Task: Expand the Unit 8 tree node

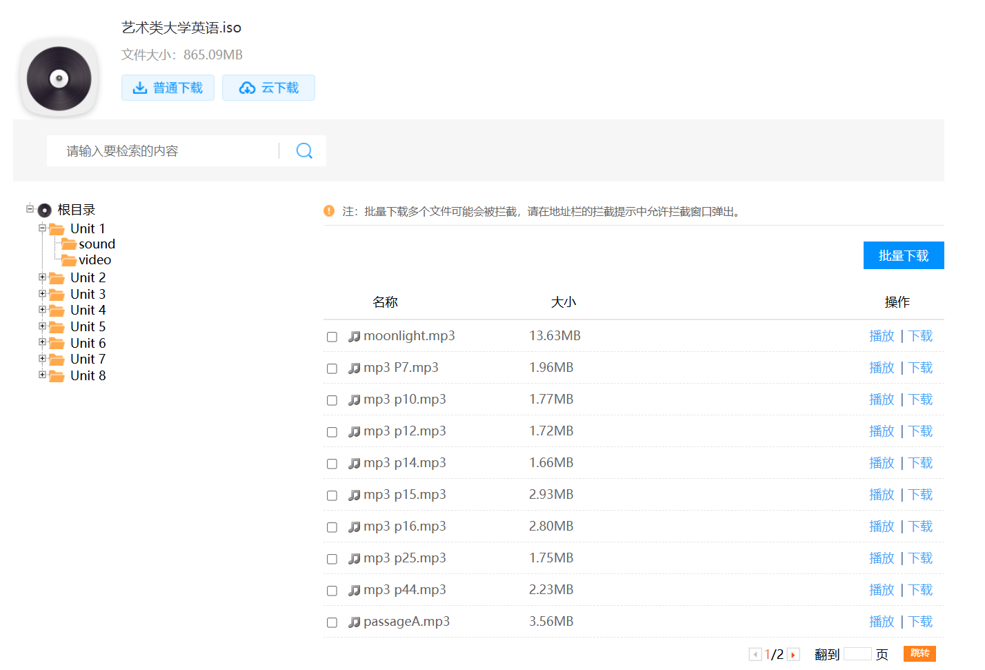Action: (43, 375)
